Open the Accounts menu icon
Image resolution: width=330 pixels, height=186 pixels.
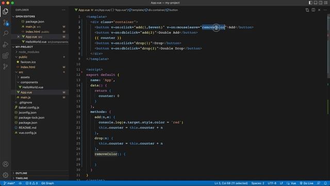6,164
